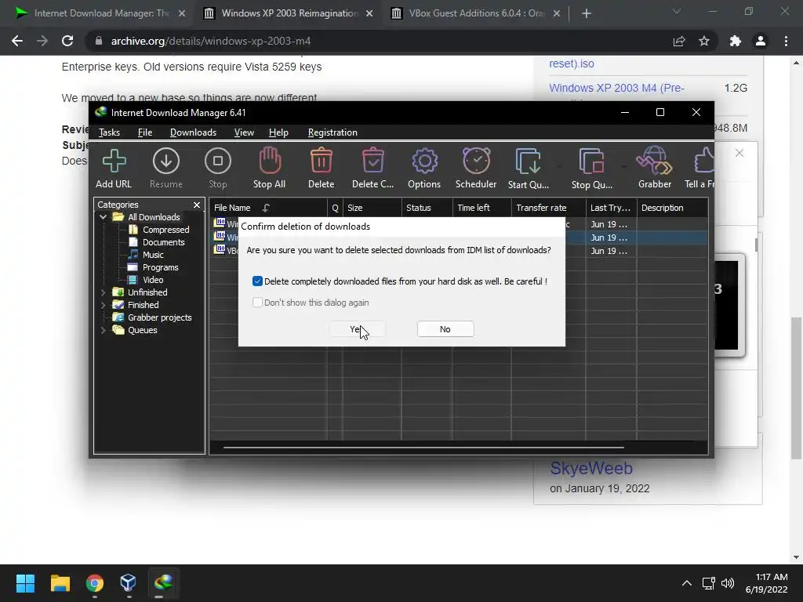The width and height of the screenshot is (803, 602).
Task: Open SkyeWeeb reviewer link
Action: click(x=591, y=469)
